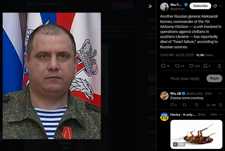Screen dimensions: 225x151
Task: Click the gray Reply button
Action: pyautogui.click(x=214, y=78)
